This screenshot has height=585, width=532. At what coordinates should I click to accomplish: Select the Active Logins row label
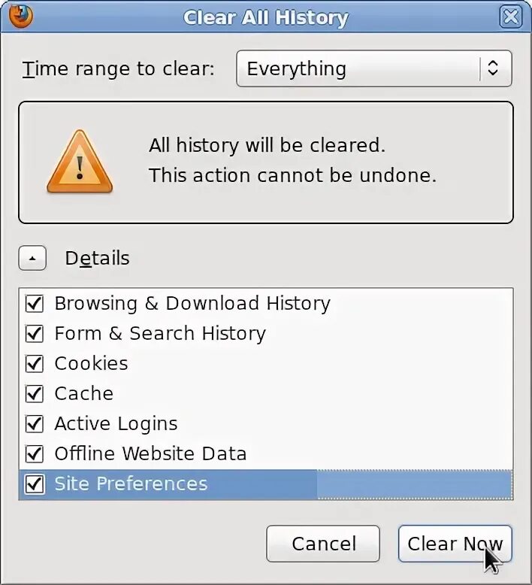click(116, 424)
